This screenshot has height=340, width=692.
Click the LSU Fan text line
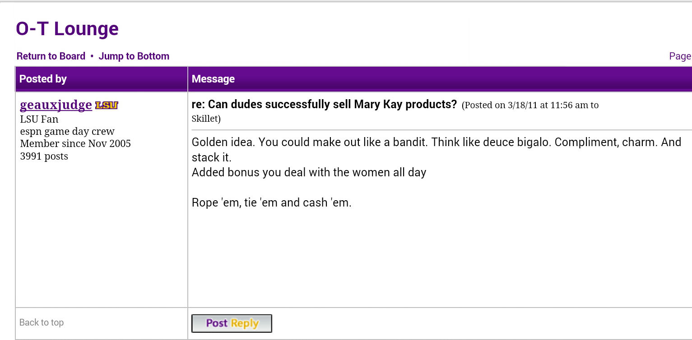click(39, 119)
